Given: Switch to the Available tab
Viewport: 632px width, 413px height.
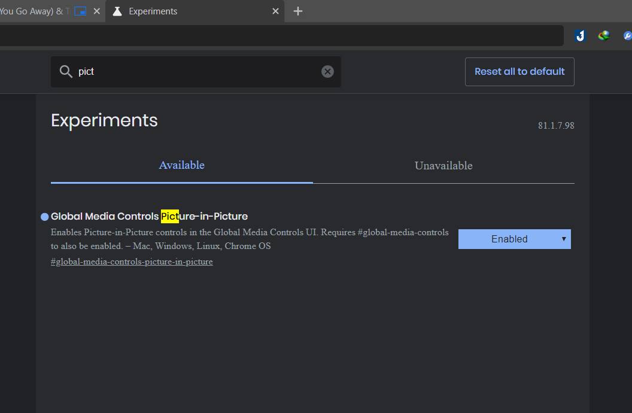Looking at the screenshot, I should [x=182, y=165].
